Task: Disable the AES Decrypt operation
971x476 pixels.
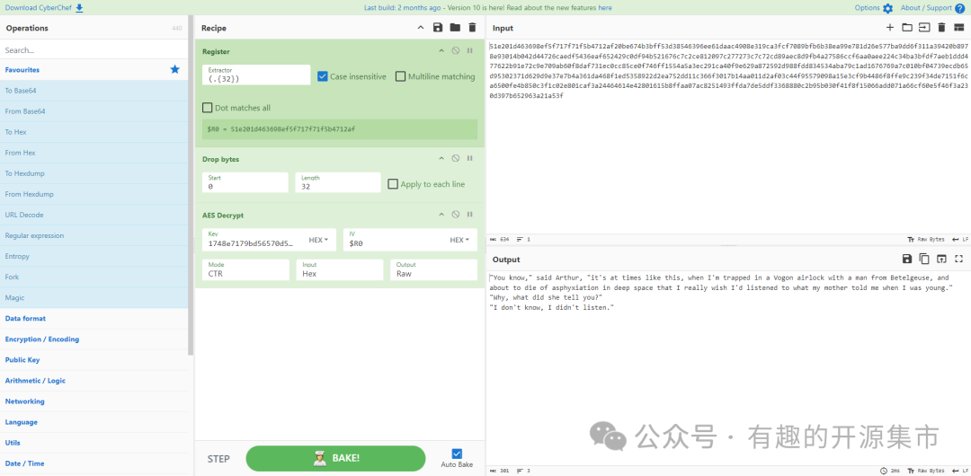Action: coord(456,215)
